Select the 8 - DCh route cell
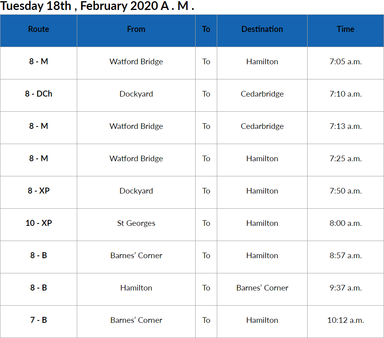384x338 pixels. tap(39, 94)
